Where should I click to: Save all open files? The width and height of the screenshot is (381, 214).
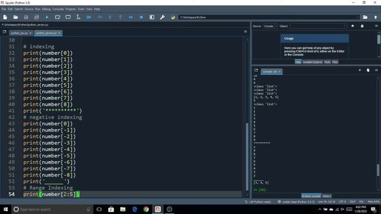click(36, 17)
